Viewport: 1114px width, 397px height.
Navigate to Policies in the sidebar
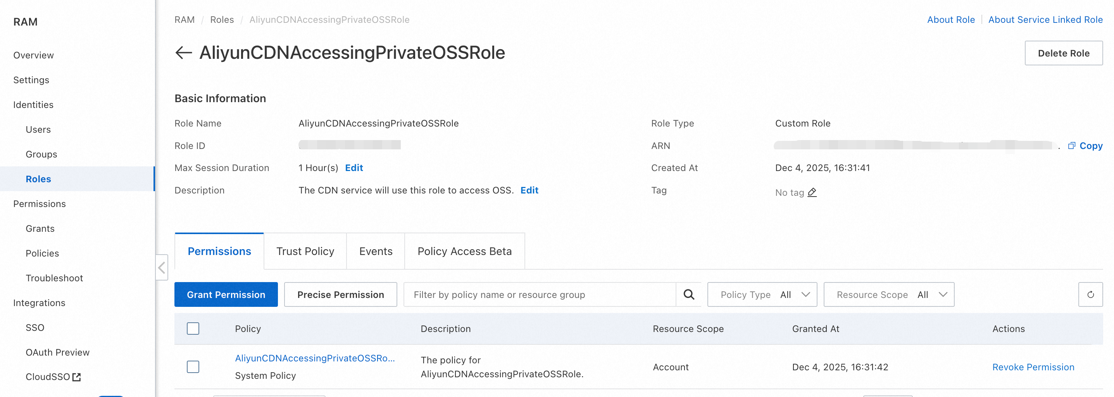click(x=42, y=253)
